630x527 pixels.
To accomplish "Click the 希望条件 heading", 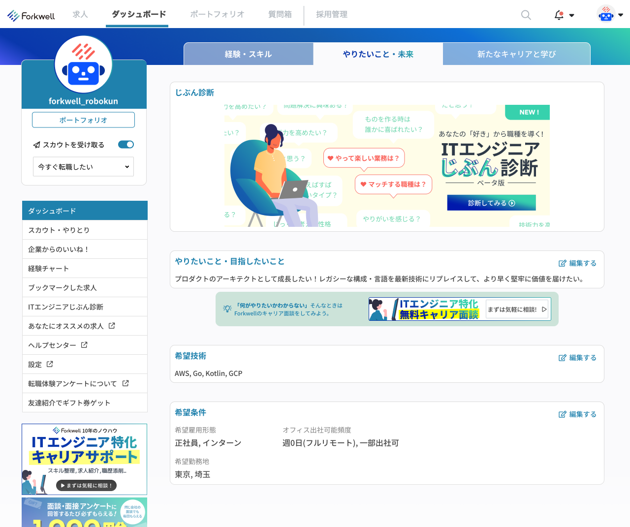I will (x=190, y=412).
